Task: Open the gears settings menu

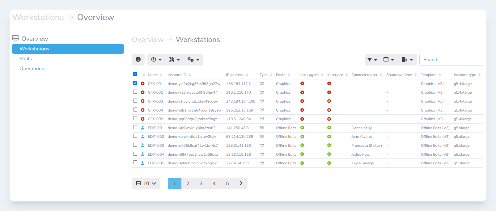Action: pos(193,60)
